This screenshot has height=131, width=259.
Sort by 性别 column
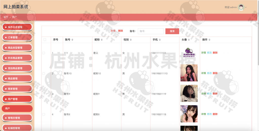pyautogui.click(x=131, y=40)
